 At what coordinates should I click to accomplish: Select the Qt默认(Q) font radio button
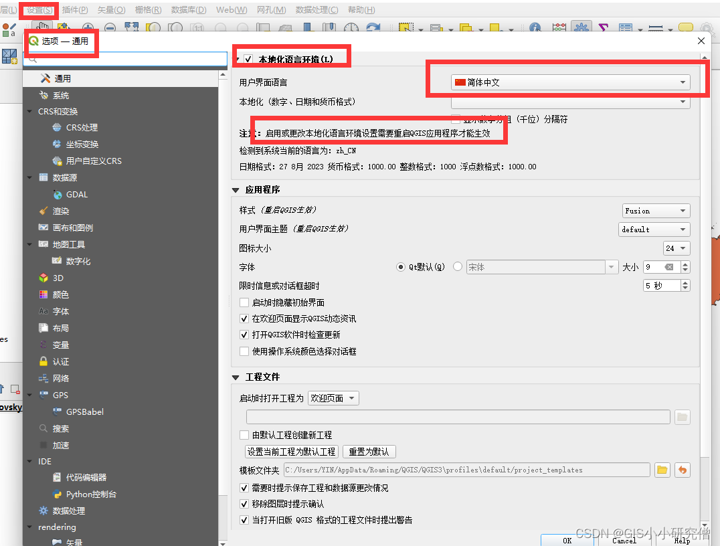point(400,267)
